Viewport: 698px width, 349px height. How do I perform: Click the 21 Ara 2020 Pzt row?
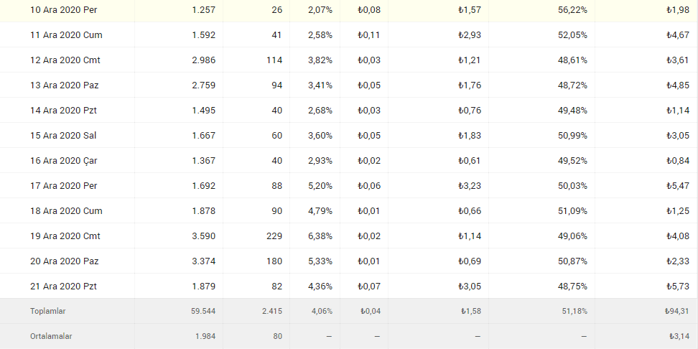click(x=349, y=287)
